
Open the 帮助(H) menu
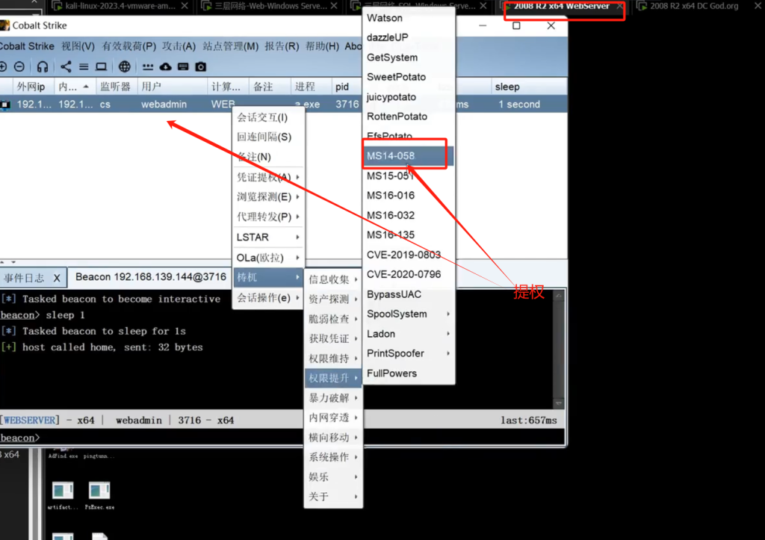tap(322, 46)
